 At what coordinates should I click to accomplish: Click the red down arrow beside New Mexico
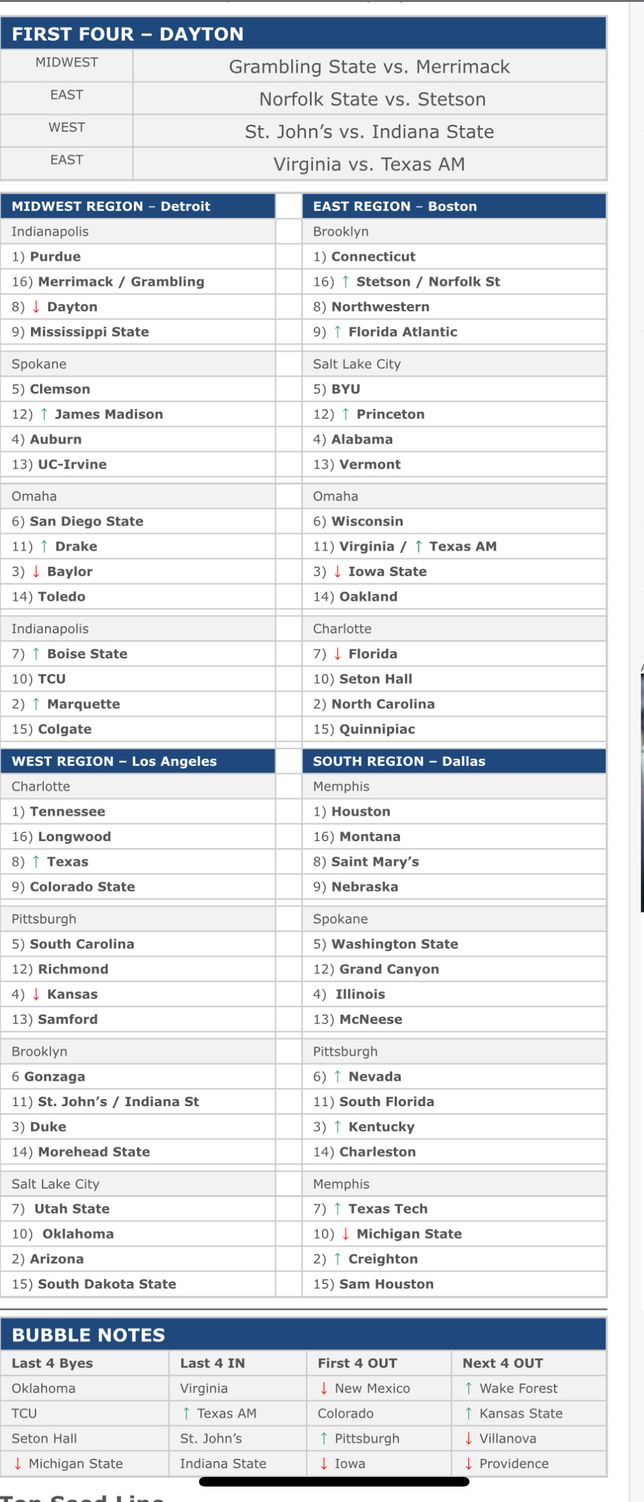coord(324,1389)
